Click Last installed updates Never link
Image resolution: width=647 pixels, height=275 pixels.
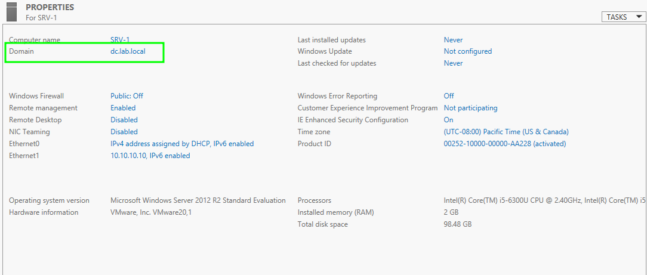[x=453, y=40]
